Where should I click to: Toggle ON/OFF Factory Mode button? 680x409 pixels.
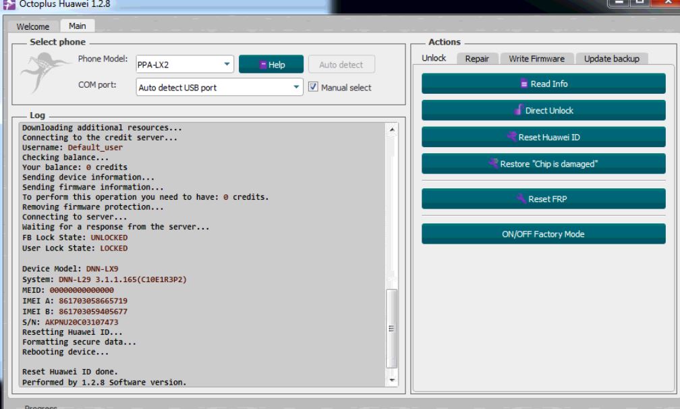[544, 234]
